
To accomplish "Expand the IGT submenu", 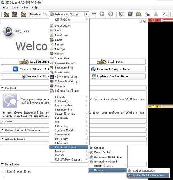I will pyautogui.click(x=69, y=122).
